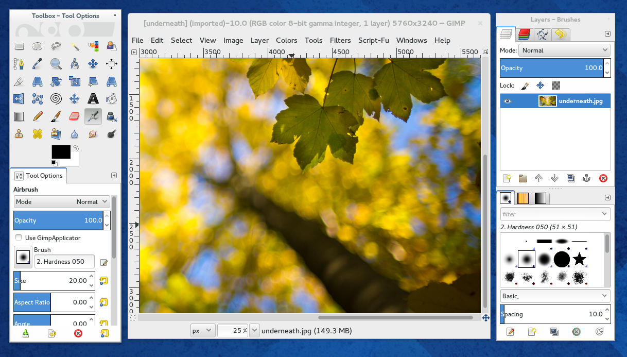Image resolution: width=627 pixels, height=357 pixels.
Task: Activate the Clone stamp tool
Action: (x=19, y=134)
